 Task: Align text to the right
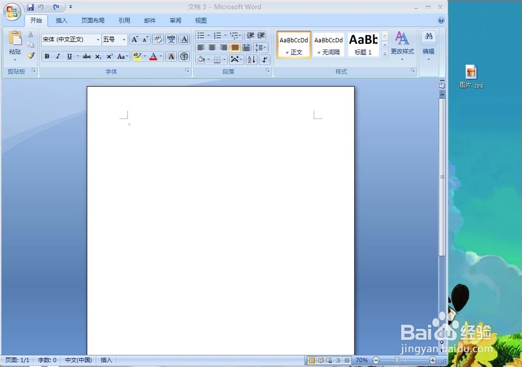(223, 48)
